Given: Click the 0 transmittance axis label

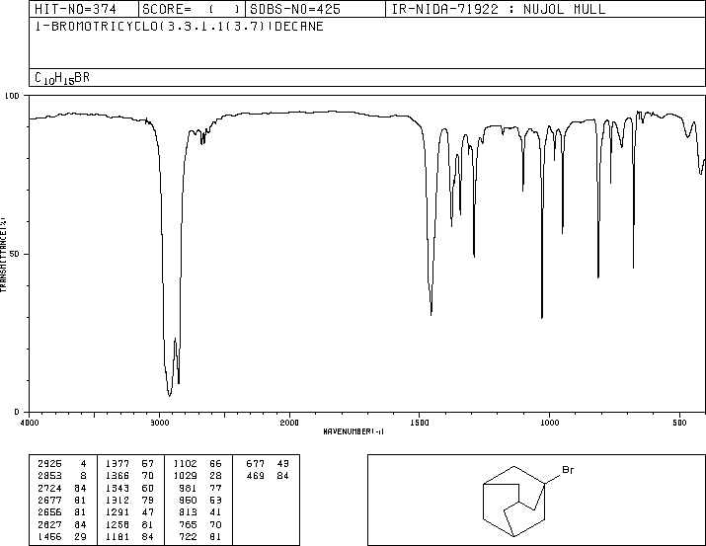Looking at the screenshot, I should (17, 412).
